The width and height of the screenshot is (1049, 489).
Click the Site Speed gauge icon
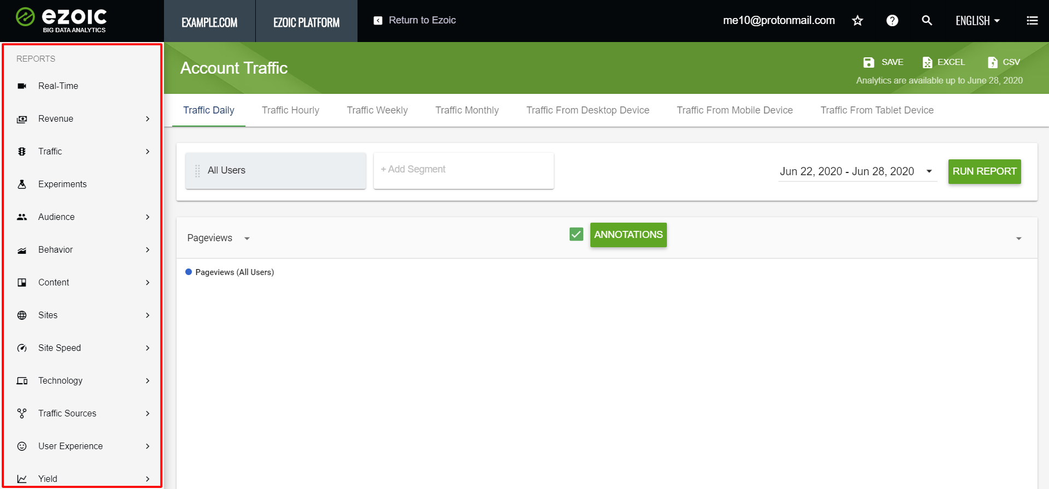(x=22, y=348)
